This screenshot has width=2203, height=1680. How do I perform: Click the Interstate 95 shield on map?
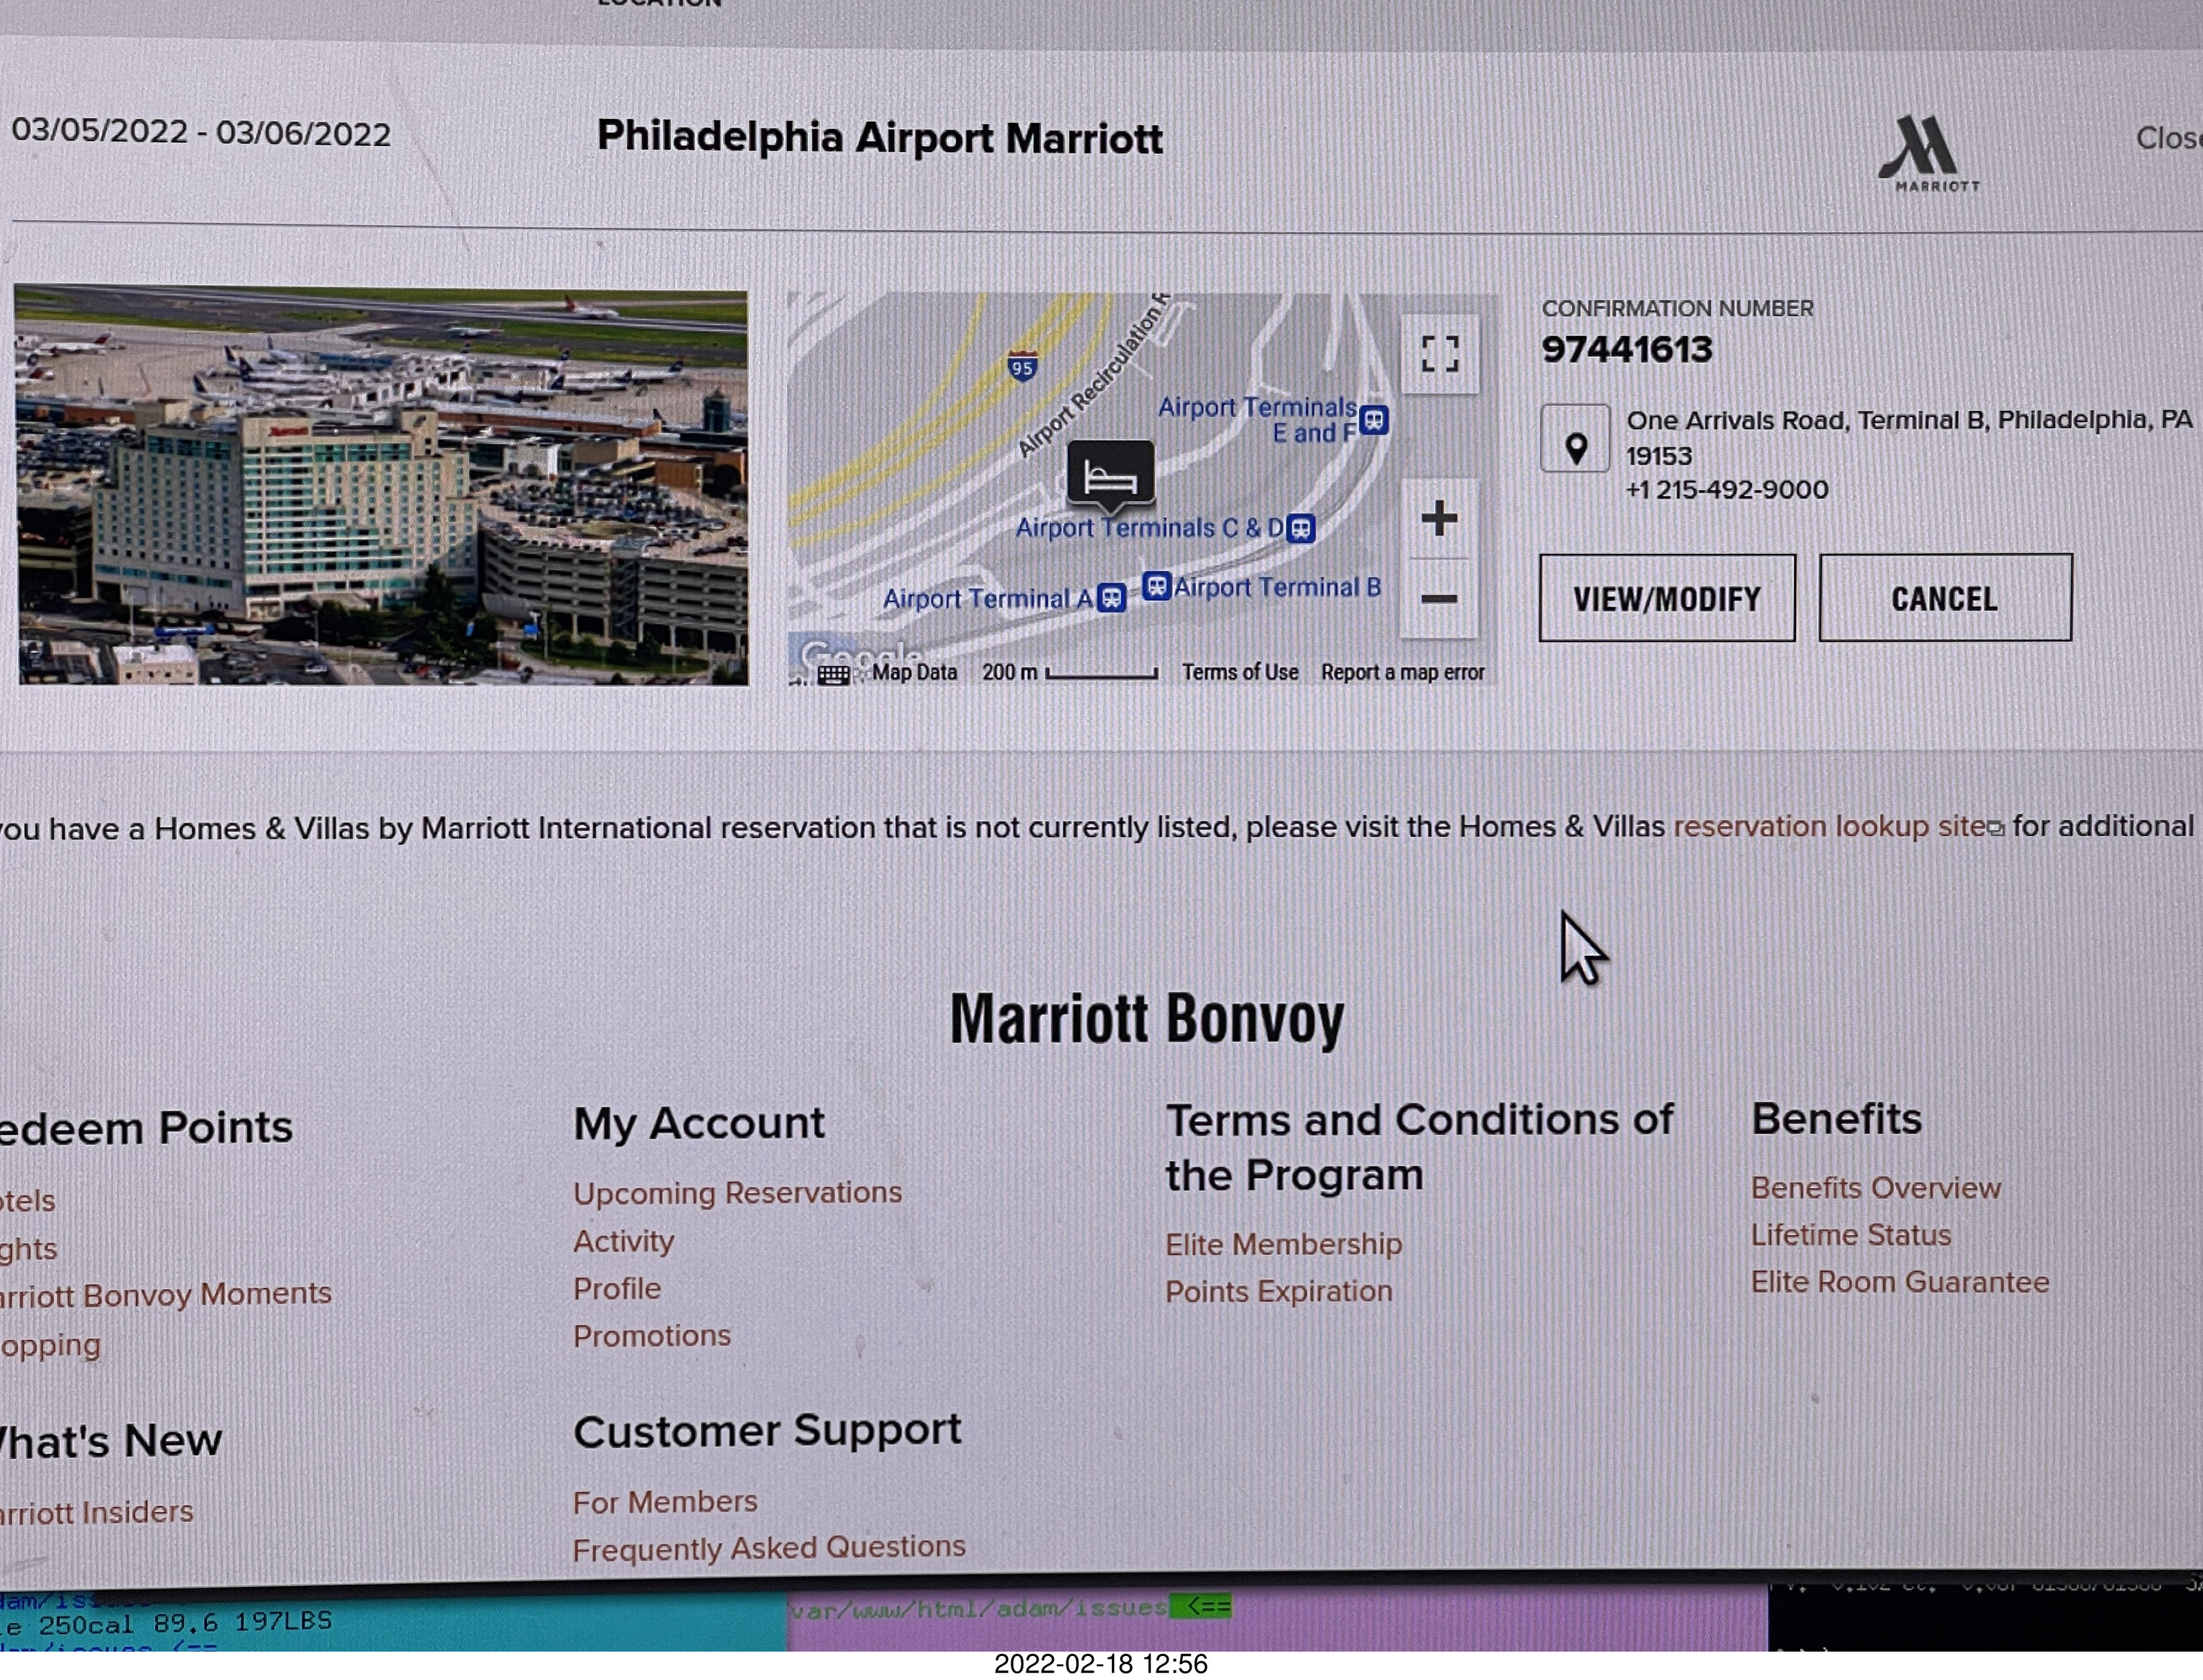(x=1021, y=367)
